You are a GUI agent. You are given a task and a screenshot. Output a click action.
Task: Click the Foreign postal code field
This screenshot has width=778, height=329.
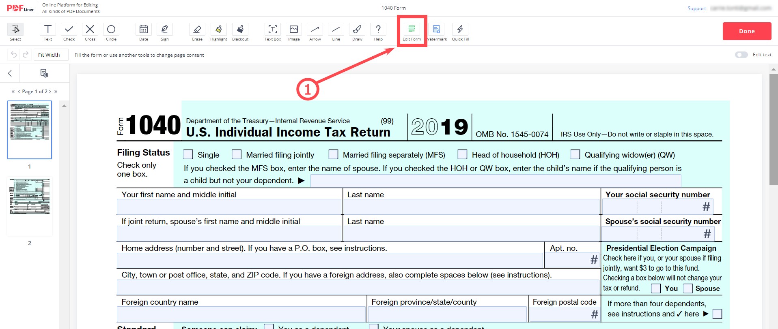tap(565, 314)
